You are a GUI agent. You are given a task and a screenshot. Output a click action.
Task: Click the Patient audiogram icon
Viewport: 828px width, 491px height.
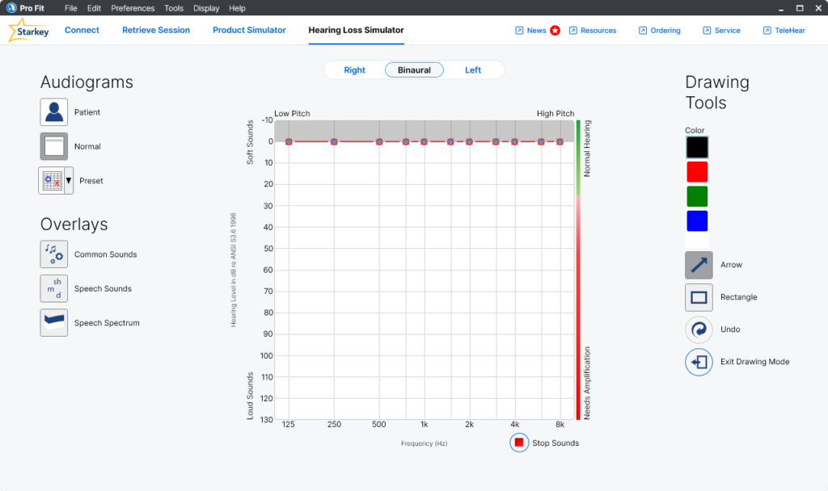54,112
